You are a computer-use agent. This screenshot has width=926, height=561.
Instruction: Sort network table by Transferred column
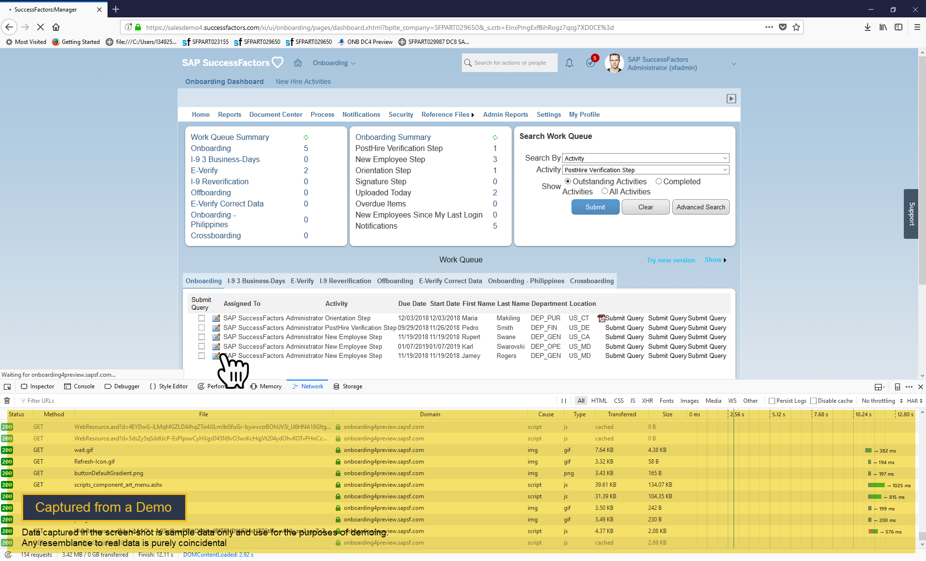[622, 414]
